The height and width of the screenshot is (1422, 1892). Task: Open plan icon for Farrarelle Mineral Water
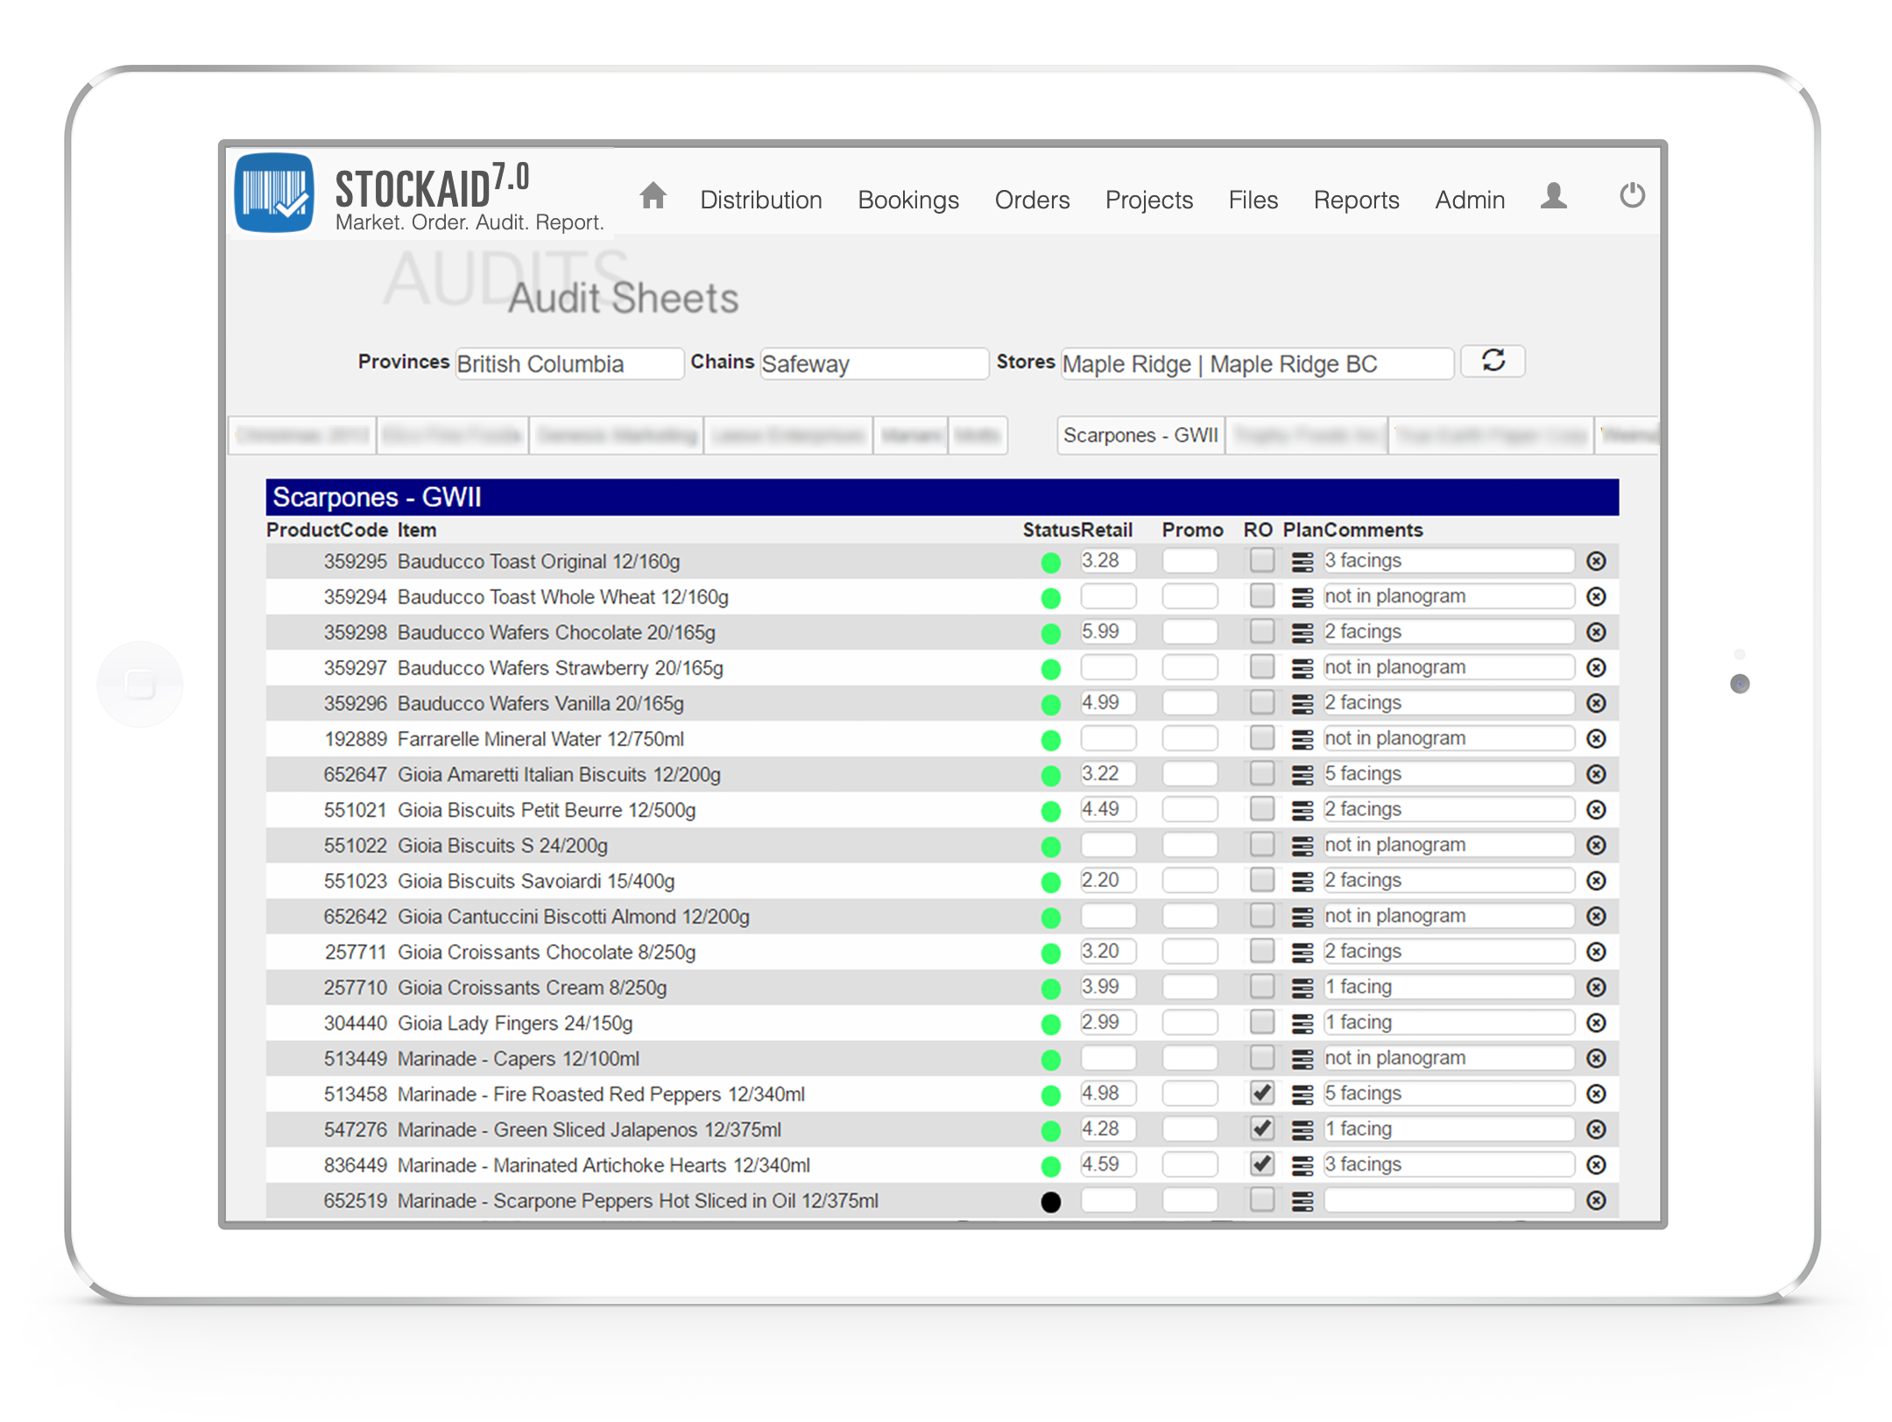click(x=1303, y=740)
